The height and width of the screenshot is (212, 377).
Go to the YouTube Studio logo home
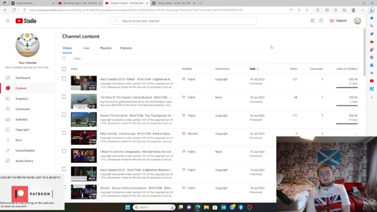pyautogui.click(x=26, y=21)
